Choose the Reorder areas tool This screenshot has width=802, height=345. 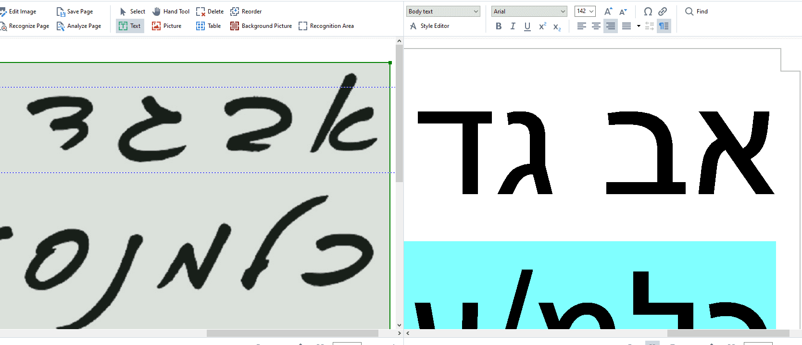coord(246,12)
